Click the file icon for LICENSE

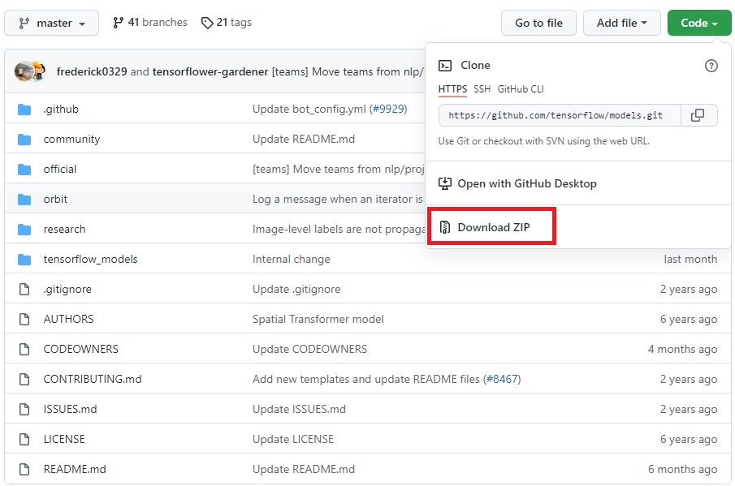click(24, 439)
